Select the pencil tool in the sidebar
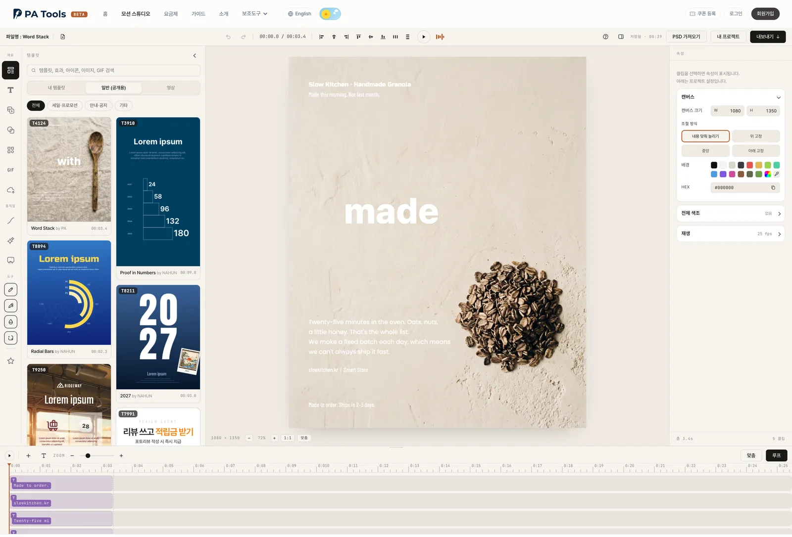This screenshot has width=792, height=537. point(10,290)
